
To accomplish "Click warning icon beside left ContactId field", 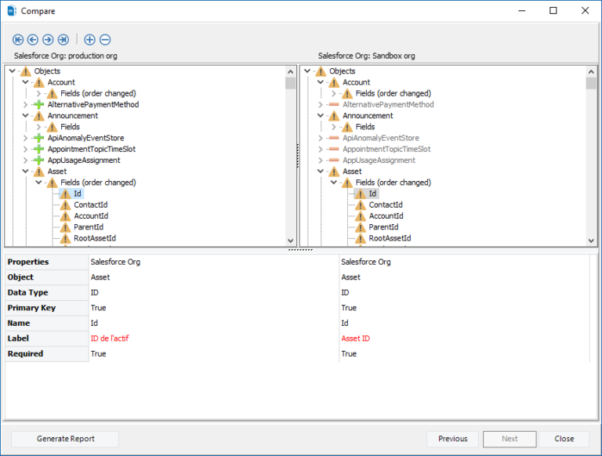I will [x=65, y=204].
